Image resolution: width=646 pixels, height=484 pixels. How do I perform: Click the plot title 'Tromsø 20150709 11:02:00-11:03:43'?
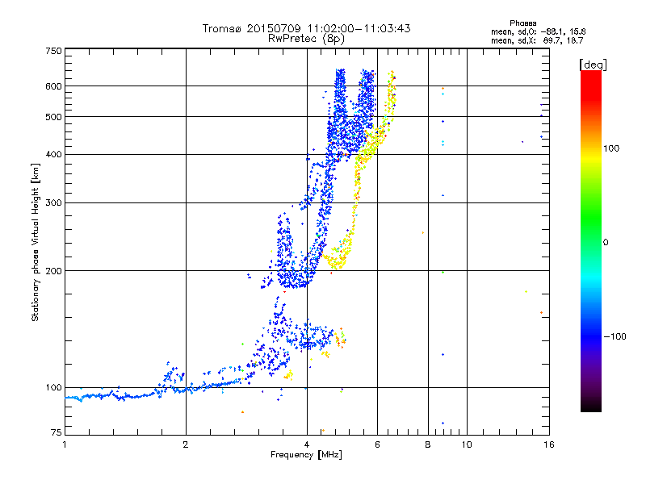(x=306, y=28)
